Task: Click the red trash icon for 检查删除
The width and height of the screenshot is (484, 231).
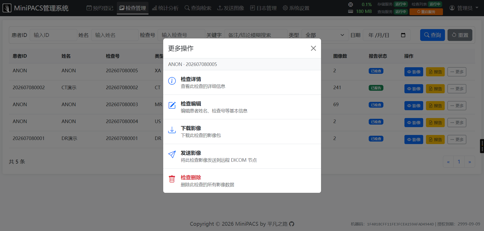Action: (172, 179)
